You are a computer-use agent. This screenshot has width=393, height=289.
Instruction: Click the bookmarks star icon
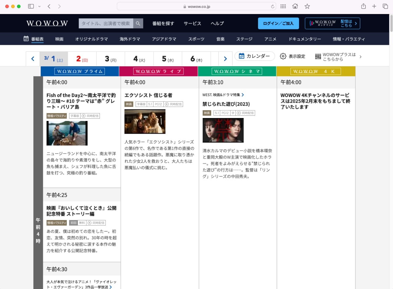tap(307, 6)
